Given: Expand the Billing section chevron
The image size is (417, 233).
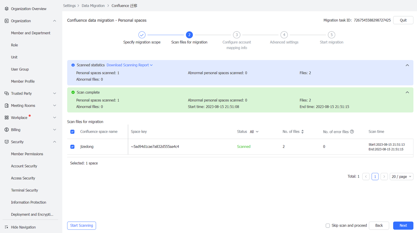Looking at the screenshot, I should pyautogui.click(x=54, y=130).
